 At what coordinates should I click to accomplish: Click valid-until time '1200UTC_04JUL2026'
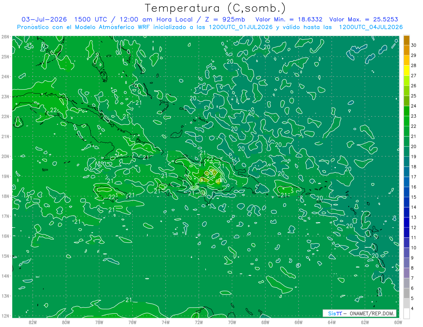(371, 27)
